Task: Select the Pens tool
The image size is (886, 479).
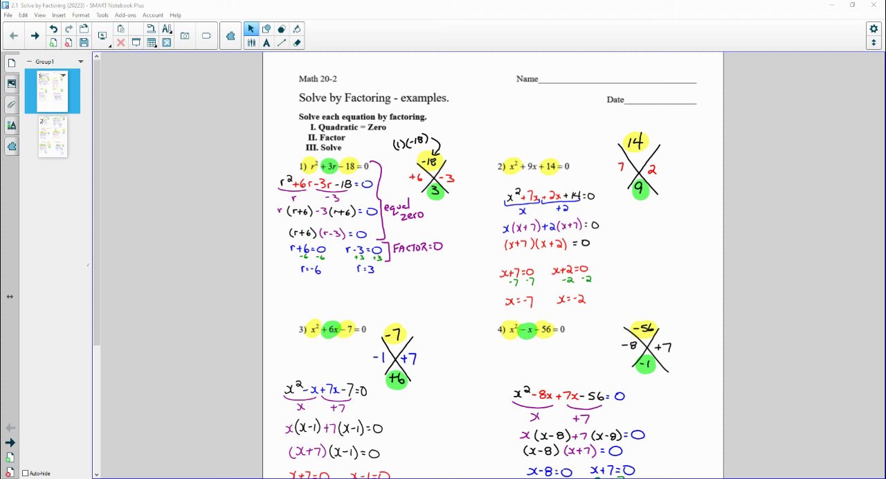Action: (x=251, y=42)
